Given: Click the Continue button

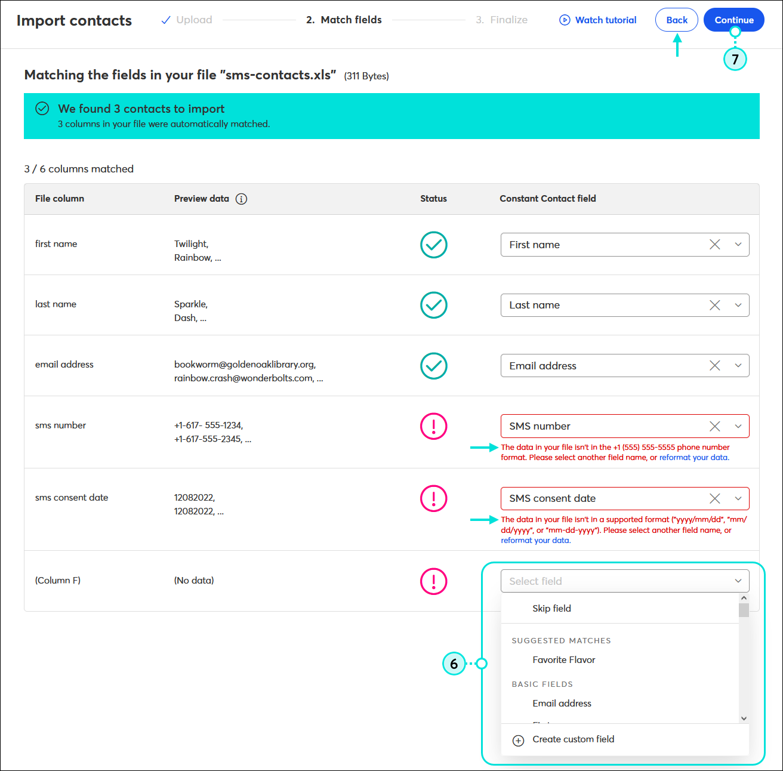Looking at the screenshot, I should point(734,20).
